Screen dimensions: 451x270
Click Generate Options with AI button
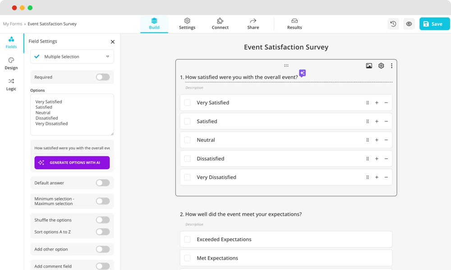tap(72, 163)
